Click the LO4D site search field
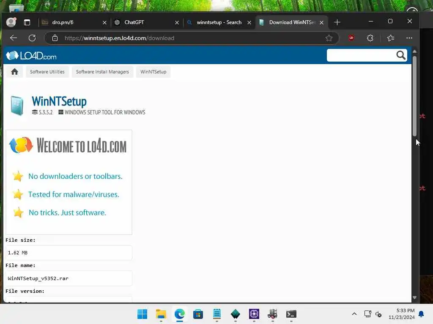 (x=361, y=55)
